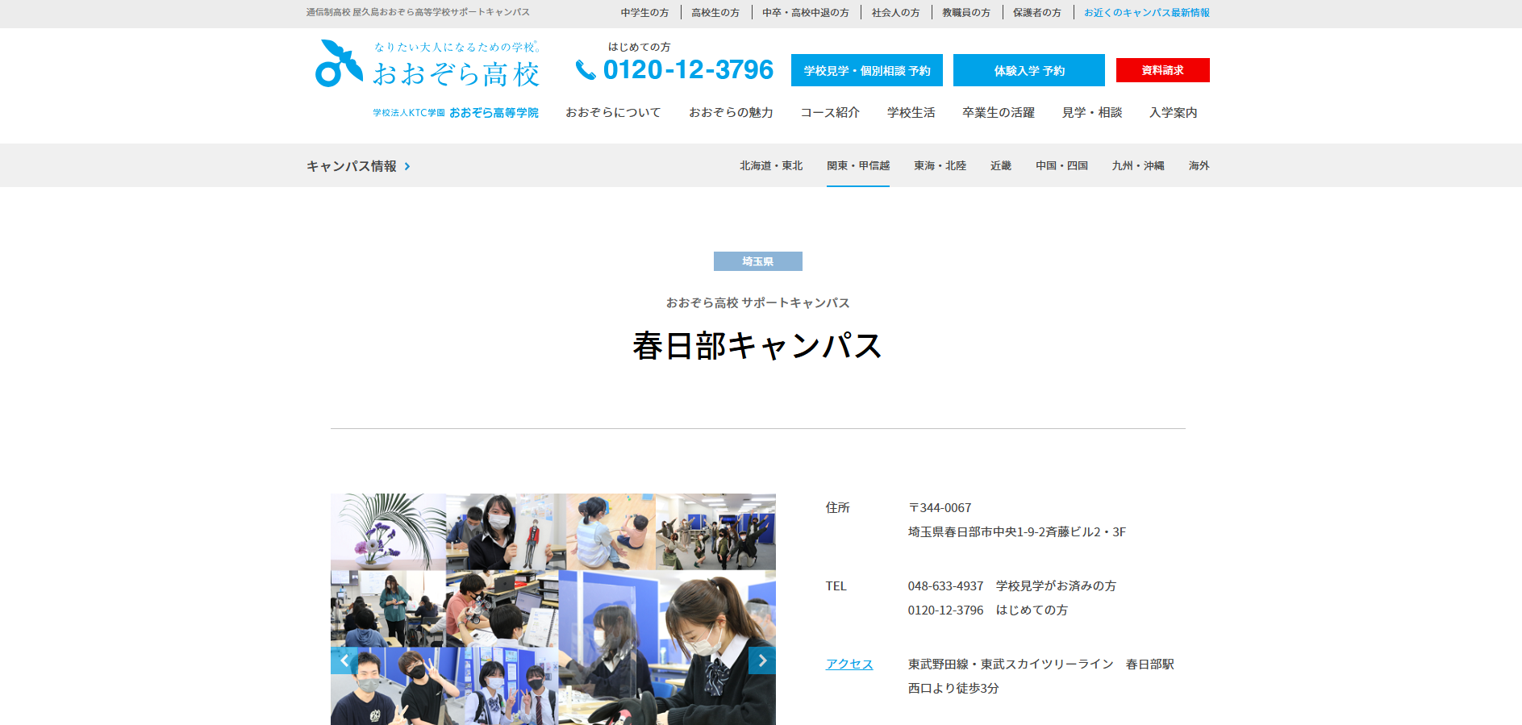Open the コース紹介 menu item
The height and width of the screenshot is (725, 1522).
829,113
